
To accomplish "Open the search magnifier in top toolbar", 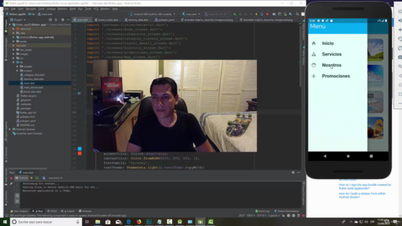I will pyautogui.click(x=297, y=14).
